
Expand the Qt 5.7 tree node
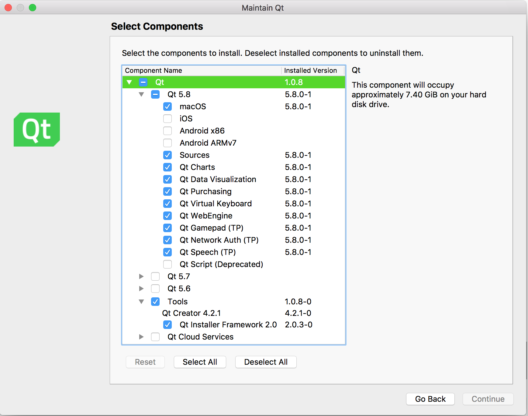141,276
